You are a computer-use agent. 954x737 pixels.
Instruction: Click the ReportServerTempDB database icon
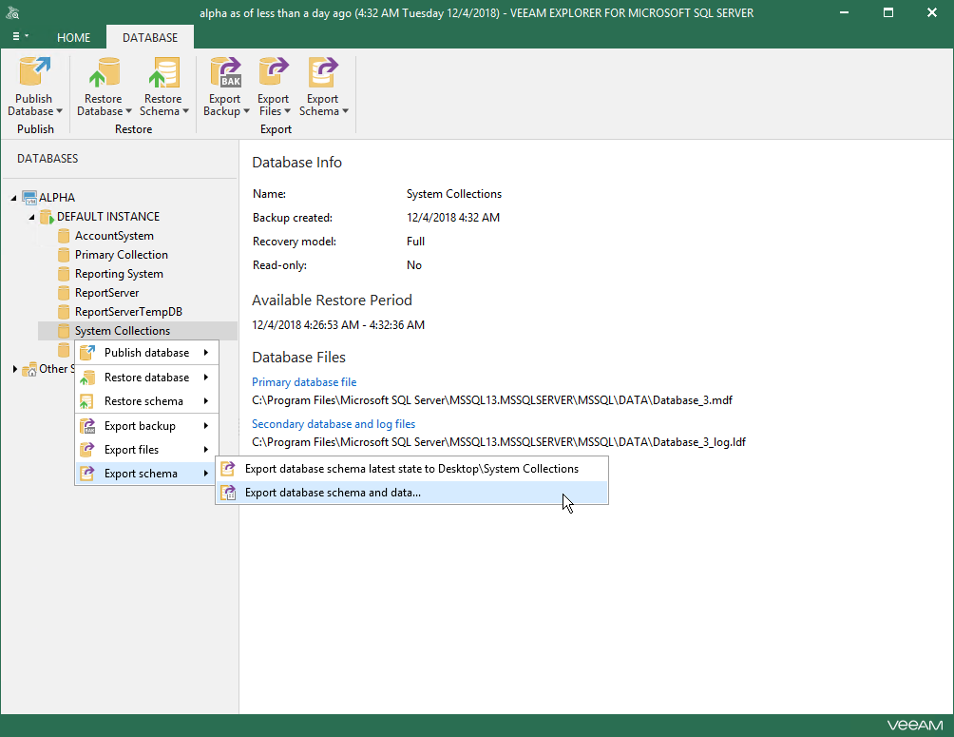point(64,311)
